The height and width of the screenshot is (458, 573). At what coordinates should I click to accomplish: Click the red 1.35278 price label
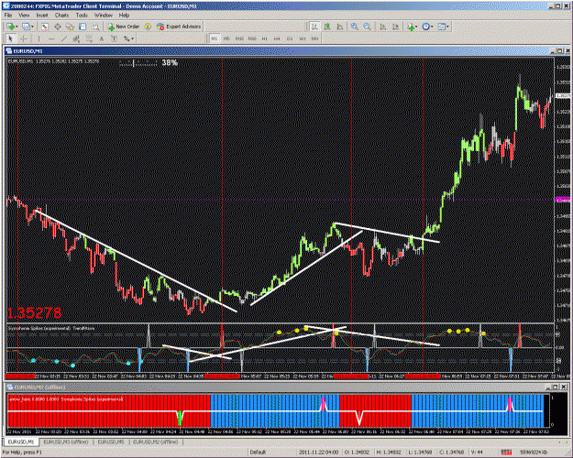34,313
